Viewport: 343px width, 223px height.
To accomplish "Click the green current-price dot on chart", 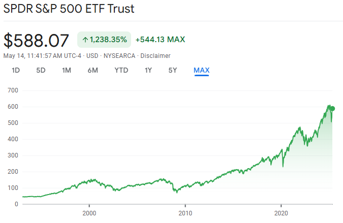I will click(x=332, y=108).
